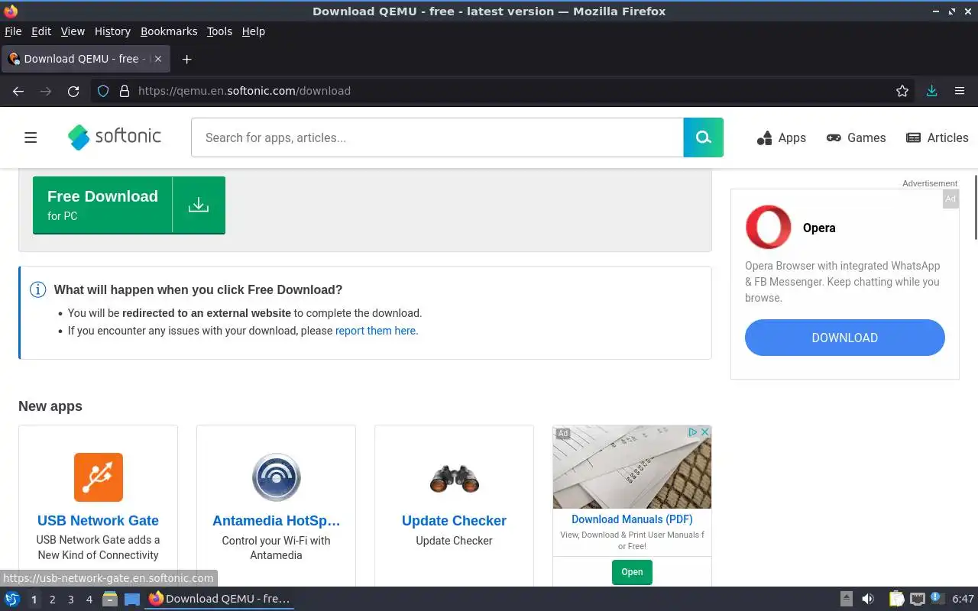Click the Firefox forward arrow
Viewport: 978px width, 611px height.
click(46, 91)
